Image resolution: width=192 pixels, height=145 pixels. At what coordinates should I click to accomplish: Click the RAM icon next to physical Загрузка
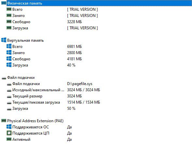point(9,28)
